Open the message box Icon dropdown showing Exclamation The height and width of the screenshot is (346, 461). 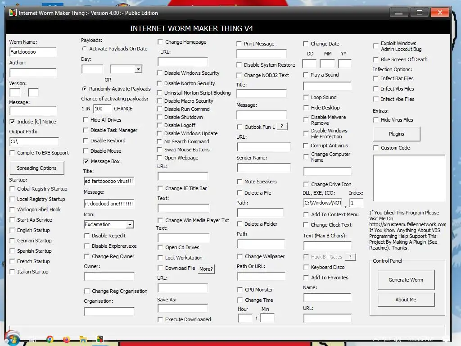tap(130, 224)
